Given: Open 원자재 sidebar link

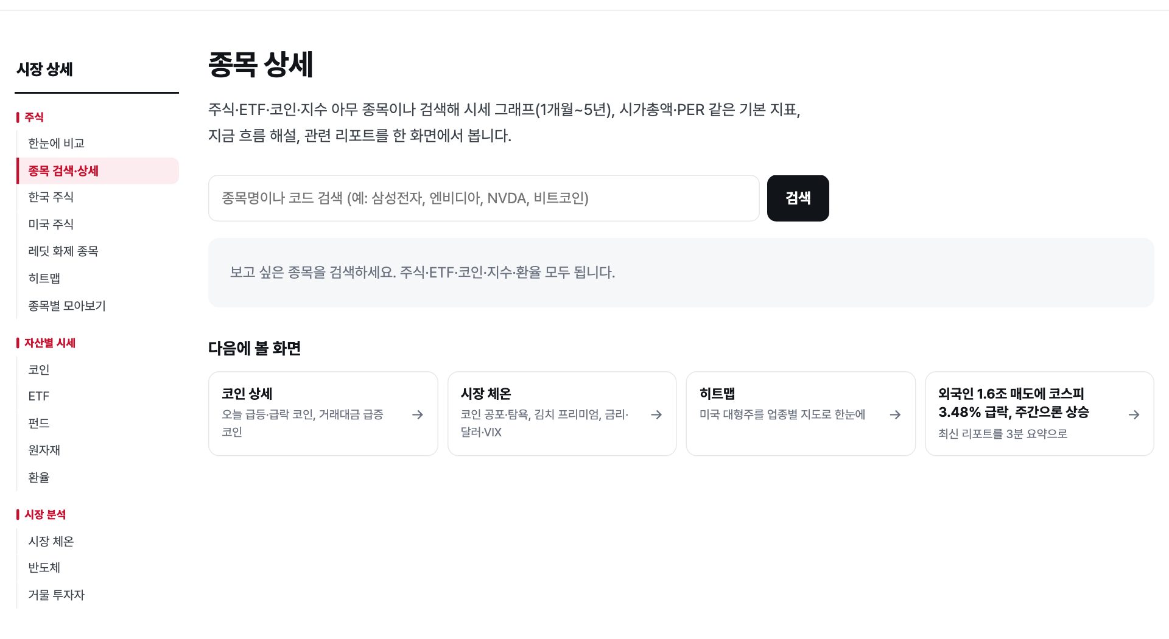Looking at the screenshot, I should 44,450.
